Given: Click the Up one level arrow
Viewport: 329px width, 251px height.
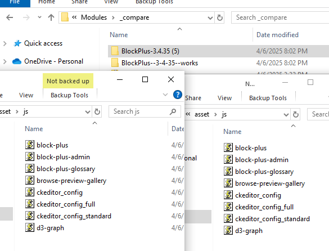Looking at the screenshot, I should [51, 17].
